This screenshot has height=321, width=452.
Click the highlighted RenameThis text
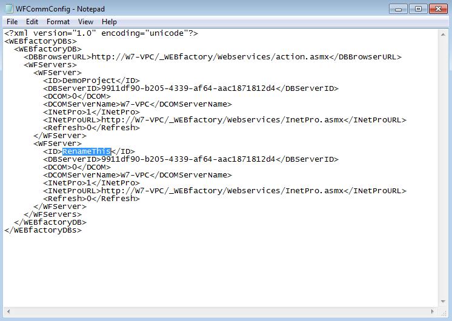(82, 151)
